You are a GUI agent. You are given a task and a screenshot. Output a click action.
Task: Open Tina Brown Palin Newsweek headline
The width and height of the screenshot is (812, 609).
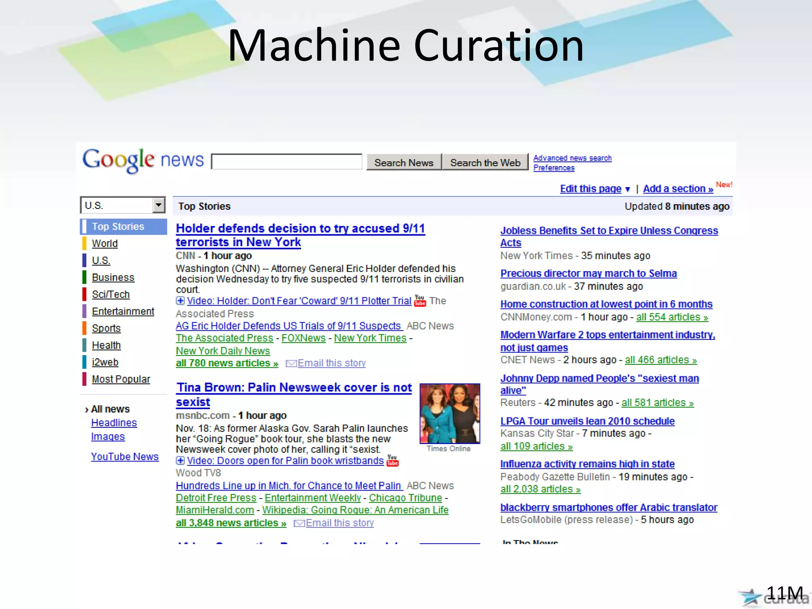[x=294, y=395]
